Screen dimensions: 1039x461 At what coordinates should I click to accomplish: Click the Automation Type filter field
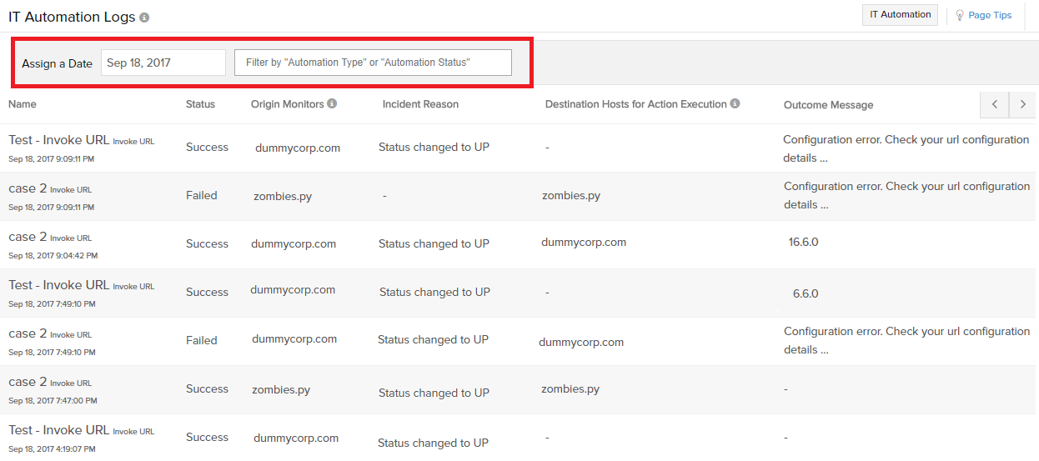373,63
